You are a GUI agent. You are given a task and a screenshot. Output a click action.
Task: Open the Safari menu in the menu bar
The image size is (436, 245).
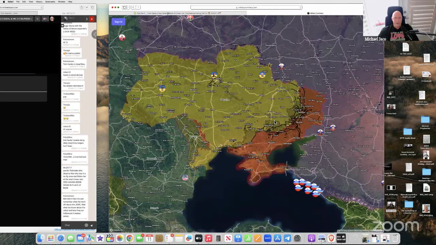(x=11, y=2)
